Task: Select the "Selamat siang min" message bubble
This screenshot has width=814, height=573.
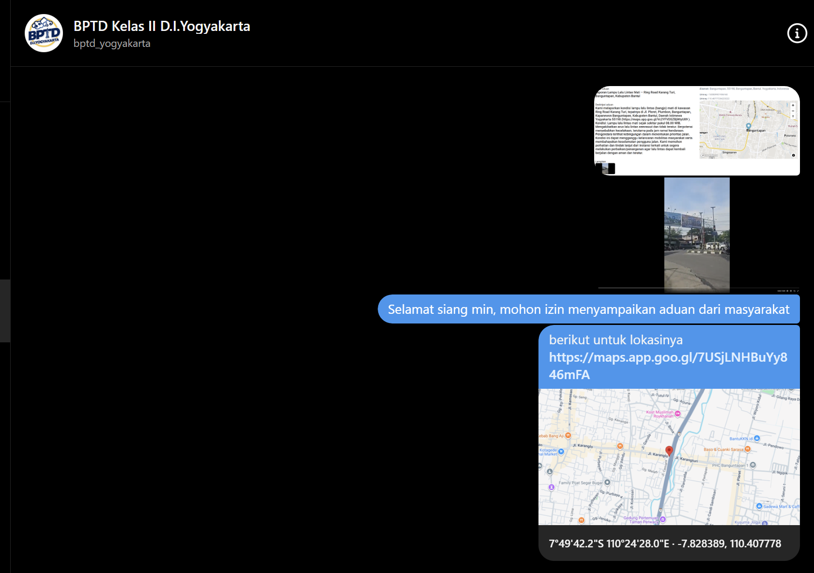Action: [588, 309]
